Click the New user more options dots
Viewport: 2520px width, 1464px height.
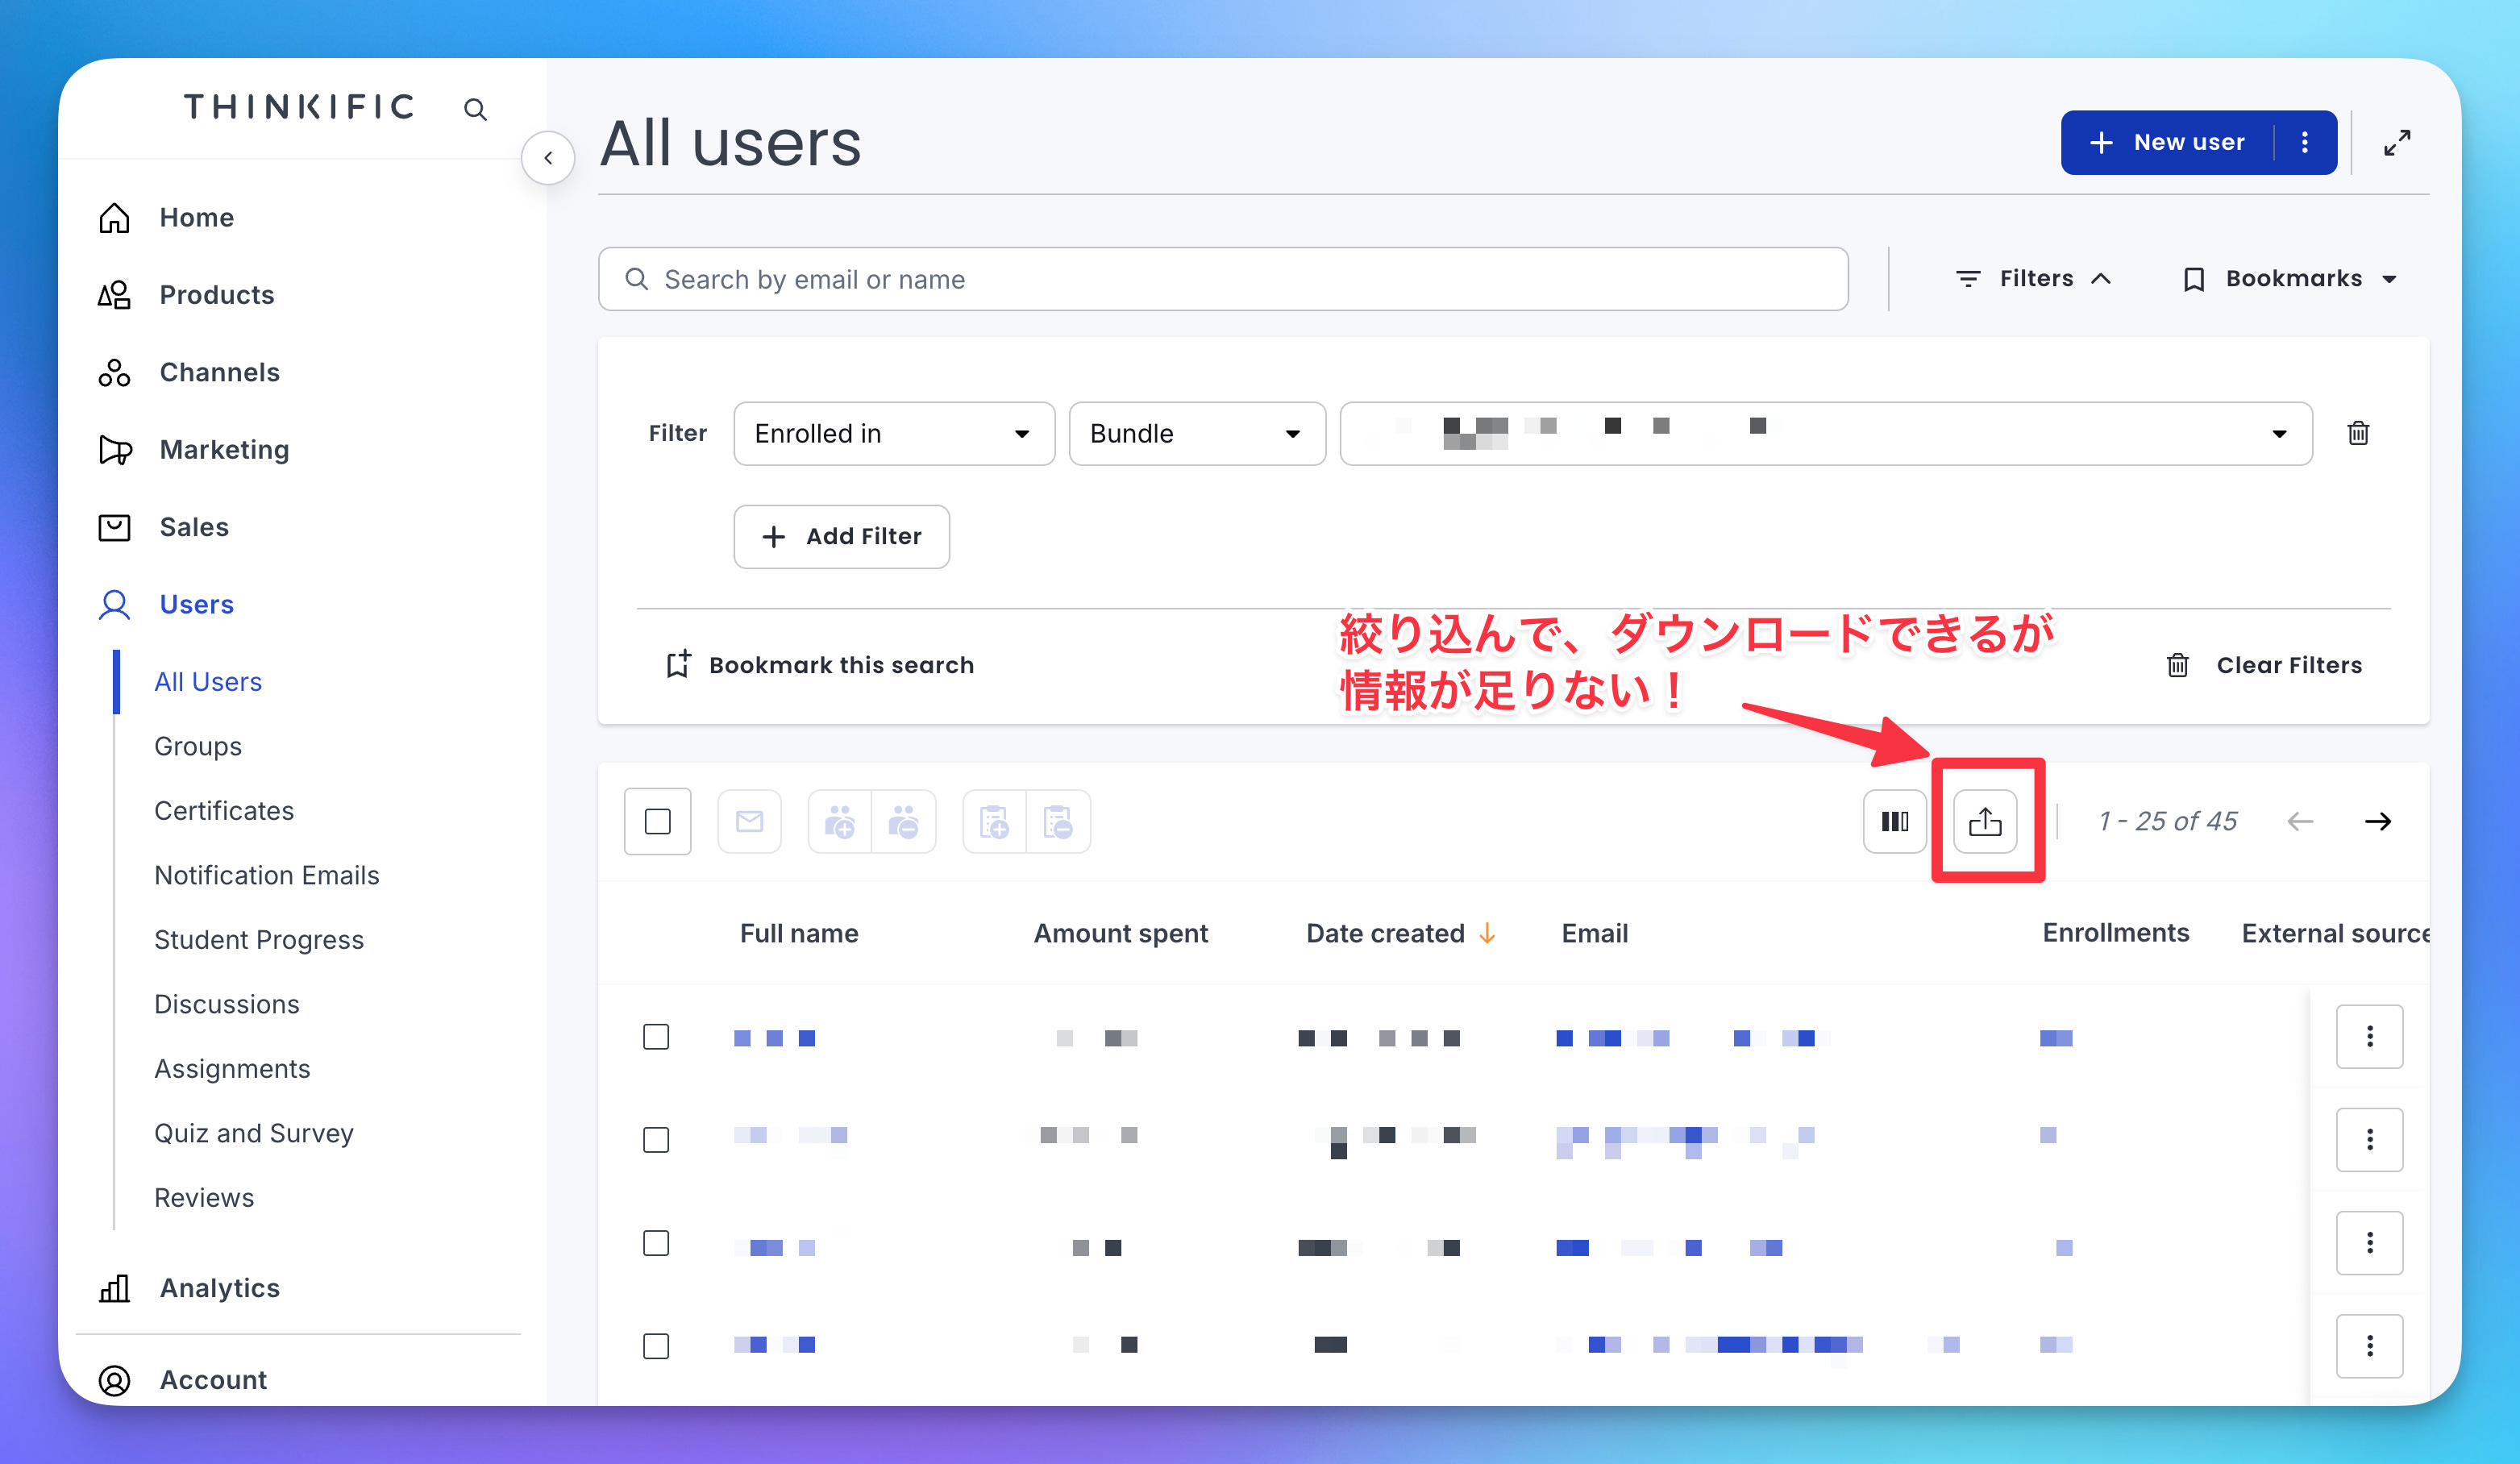[2304, 142]
